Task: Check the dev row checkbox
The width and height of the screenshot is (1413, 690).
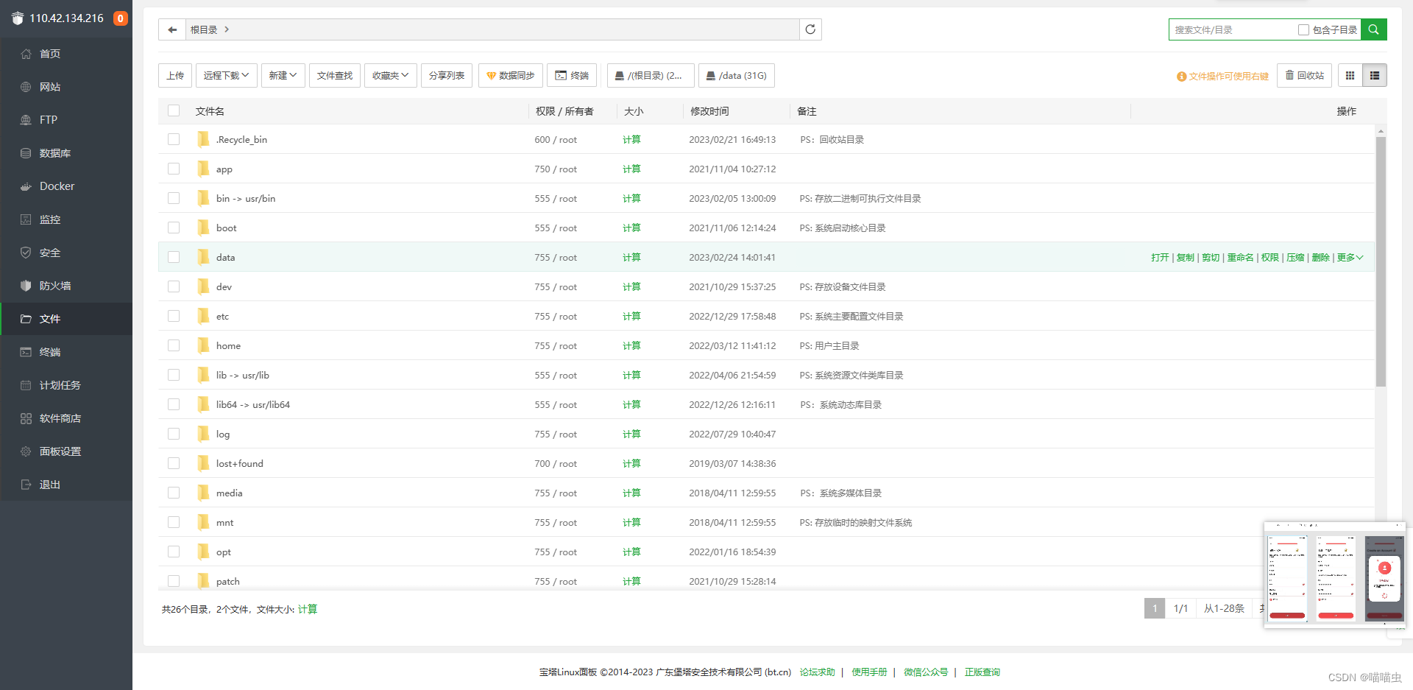Action: (174, 286)
